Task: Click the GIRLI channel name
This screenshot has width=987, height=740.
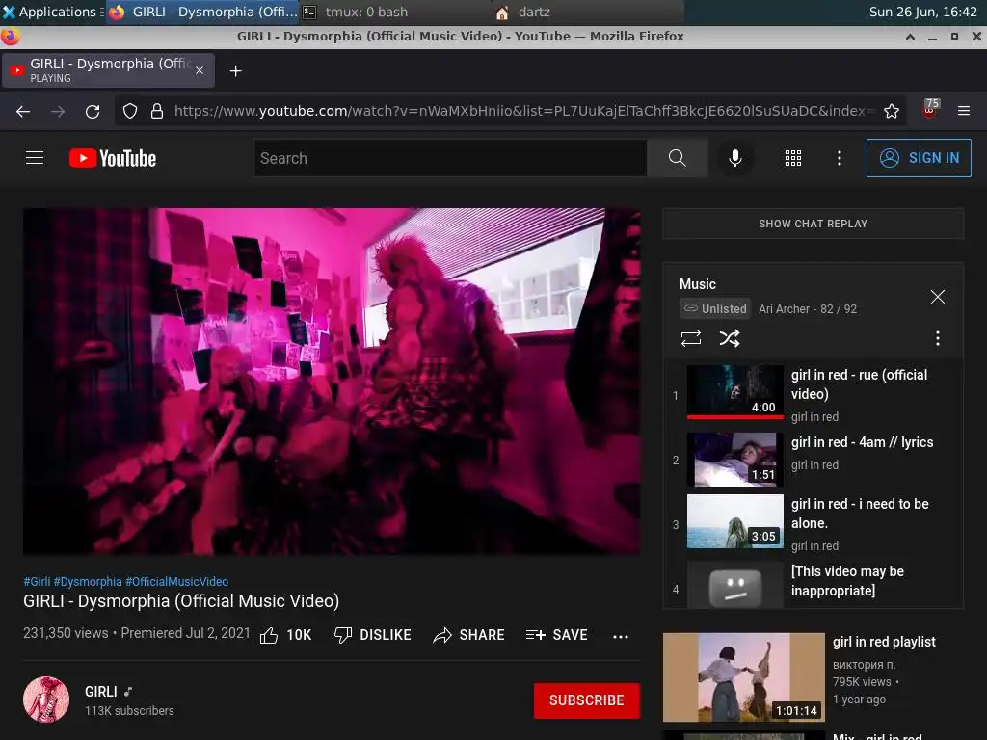Action: [x=100, y=692]
